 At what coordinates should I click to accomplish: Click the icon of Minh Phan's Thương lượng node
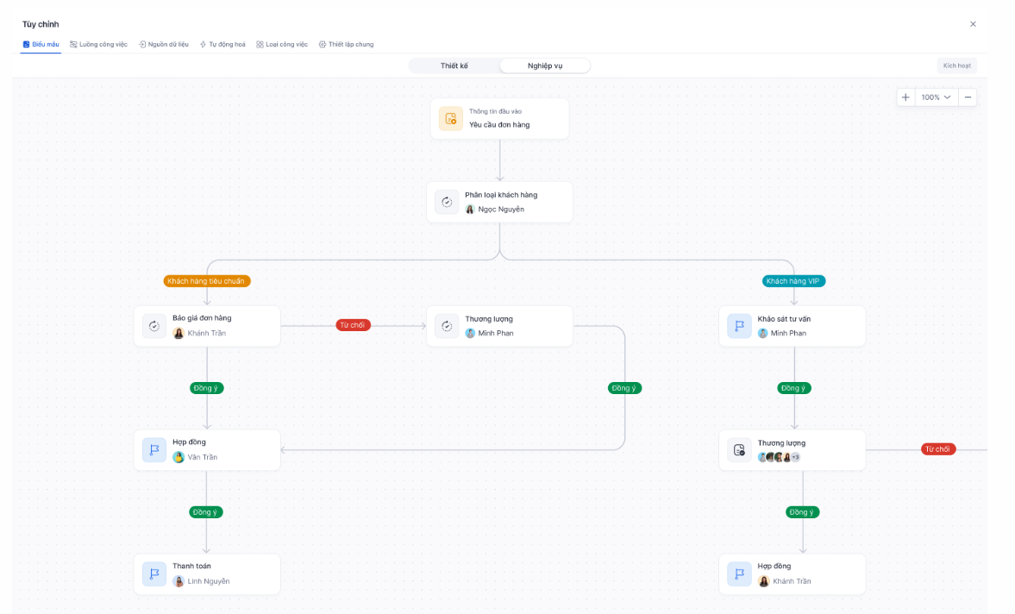click(447, 326)
